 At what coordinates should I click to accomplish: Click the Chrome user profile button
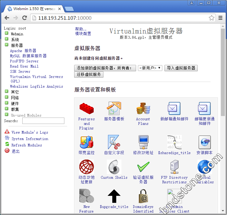[x=192, y=3]
